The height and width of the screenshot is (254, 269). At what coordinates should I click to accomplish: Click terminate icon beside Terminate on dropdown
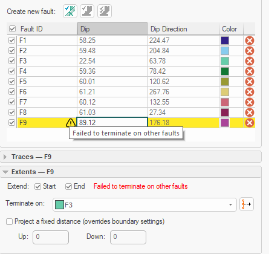point(247,204)
